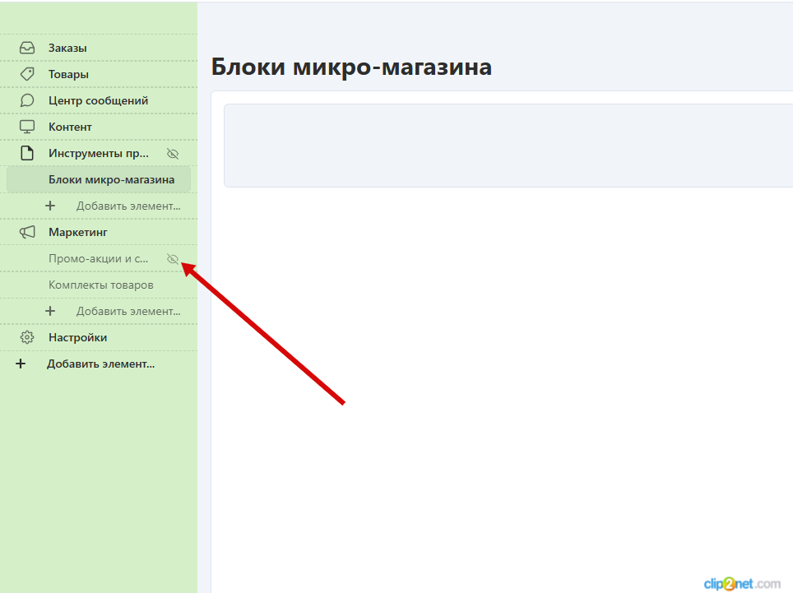
Task: Click the Товары tag icon
Action: (x=27, y=74)
